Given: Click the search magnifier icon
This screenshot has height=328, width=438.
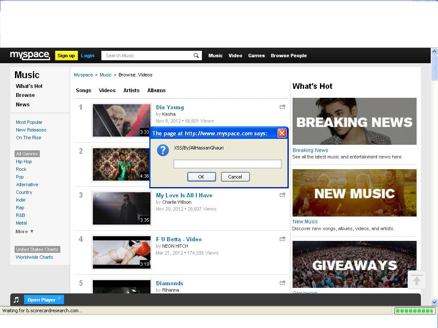Looking at the screenshot, I should 196,56.
